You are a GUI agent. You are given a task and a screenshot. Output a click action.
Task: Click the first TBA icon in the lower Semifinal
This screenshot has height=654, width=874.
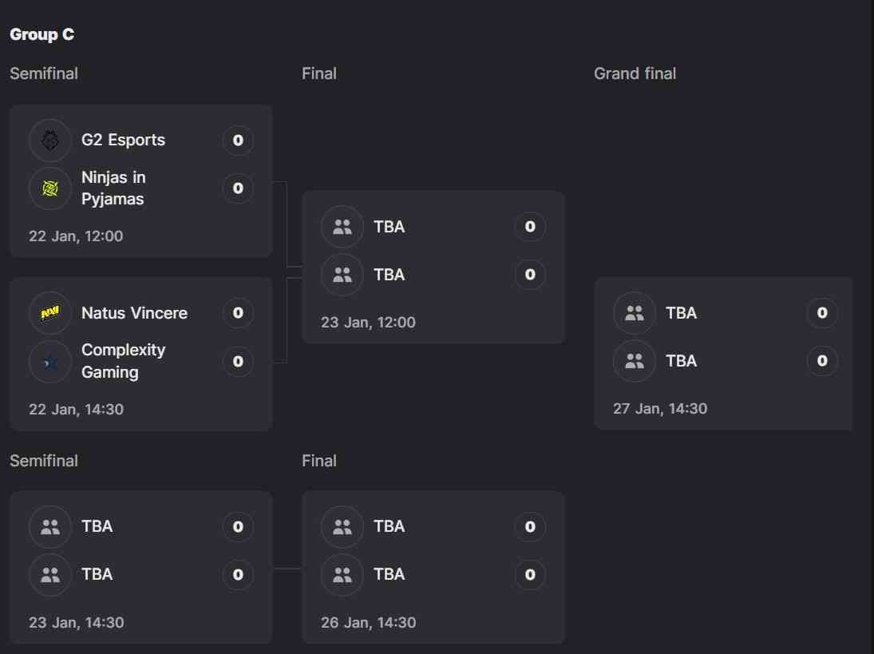[49, 526]
